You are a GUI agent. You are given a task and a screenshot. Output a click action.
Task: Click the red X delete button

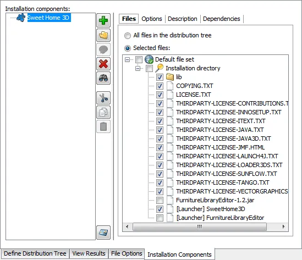tap(103, 64)
